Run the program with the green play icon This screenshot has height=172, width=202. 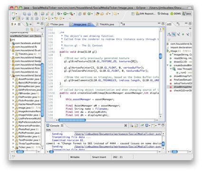click(x=65, y=14)
